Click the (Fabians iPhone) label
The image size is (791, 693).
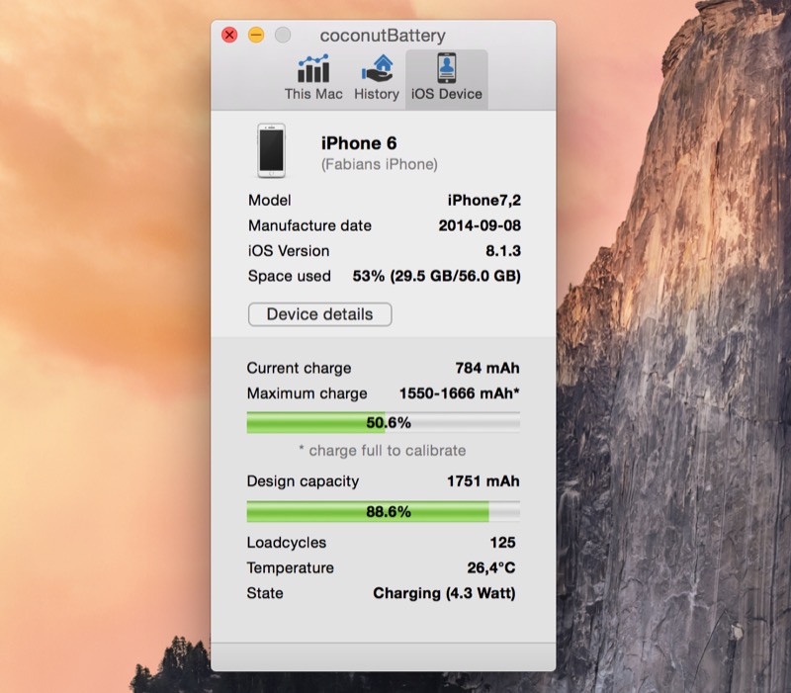tap(380, 164)
